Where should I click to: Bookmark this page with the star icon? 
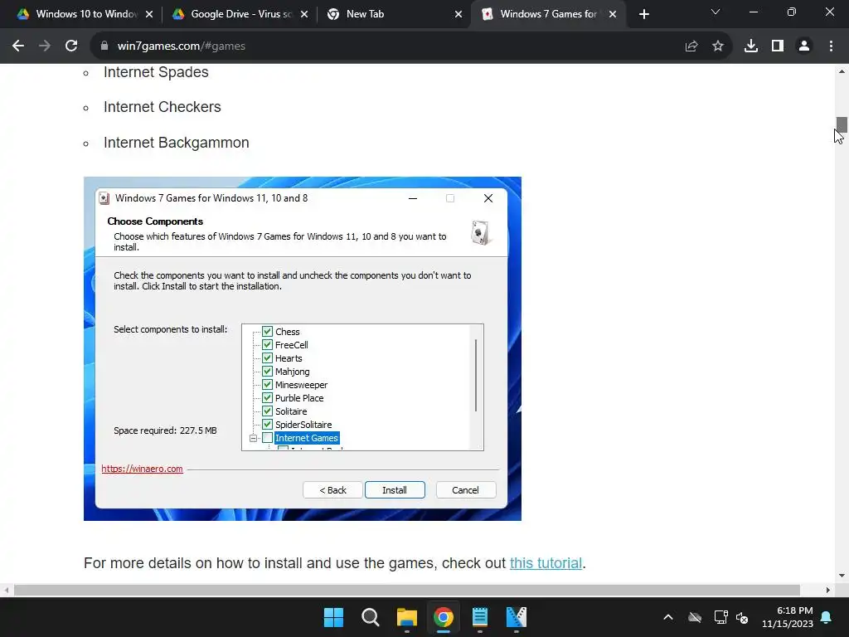(x=718, y=46)
